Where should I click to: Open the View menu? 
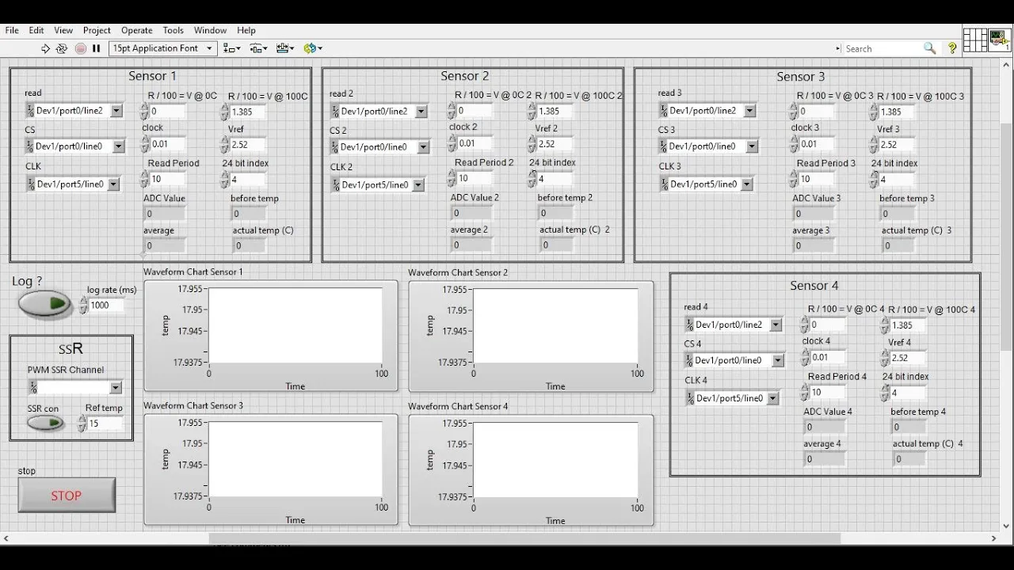63,30
